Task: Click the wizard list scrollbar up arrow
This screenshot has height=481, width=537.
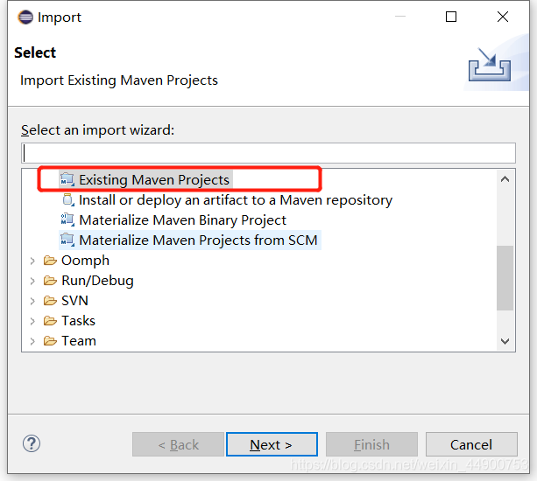Action: point(505,179)
